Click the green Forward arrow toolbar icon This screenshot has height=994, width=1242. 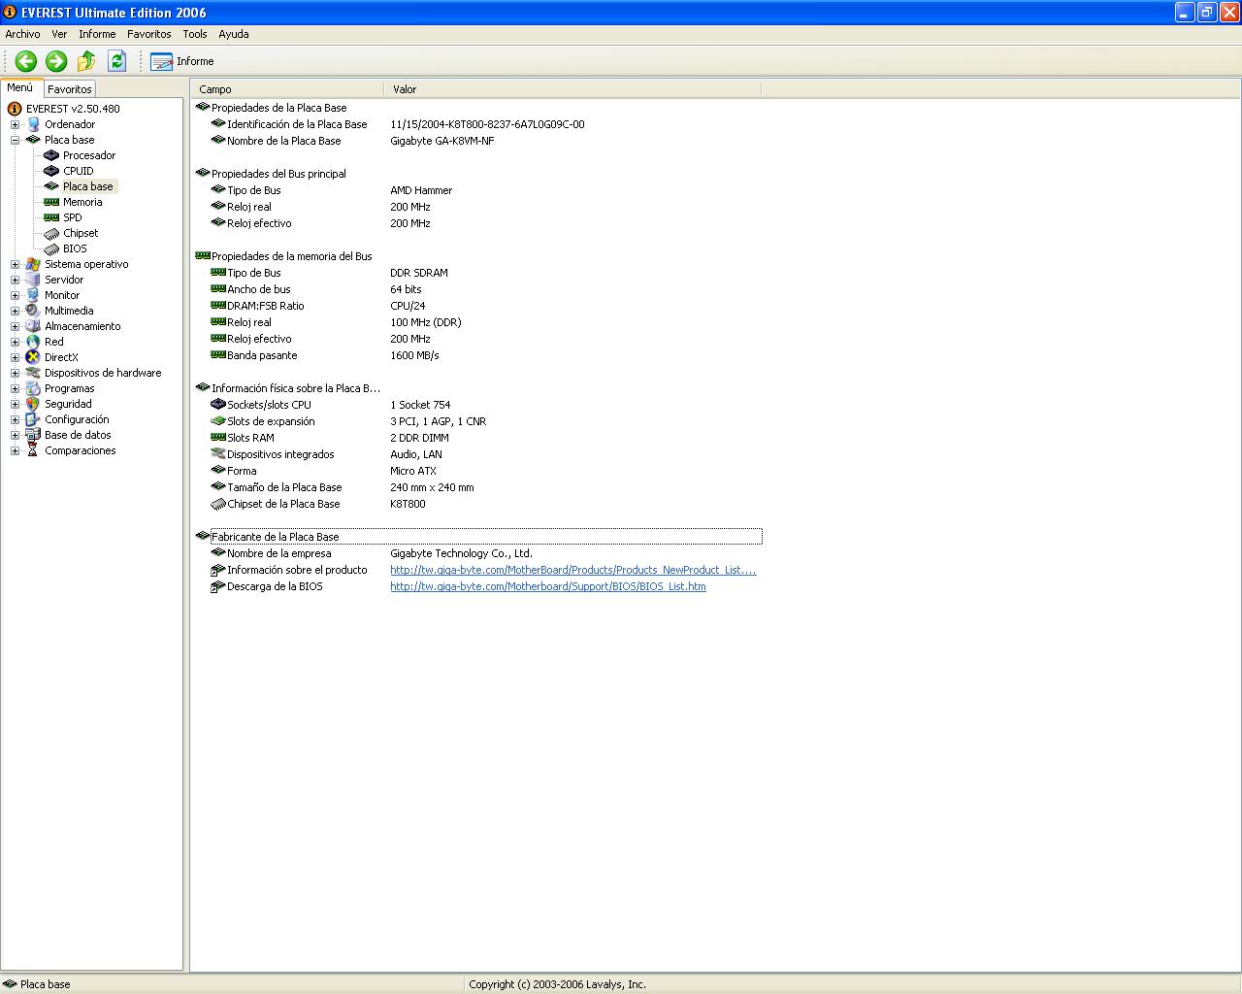pyautogui.click(x=56, y=61)
